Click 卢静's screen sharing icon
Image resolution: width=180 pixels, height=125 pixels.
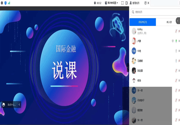pyautogui.click(x=173, y=41)
